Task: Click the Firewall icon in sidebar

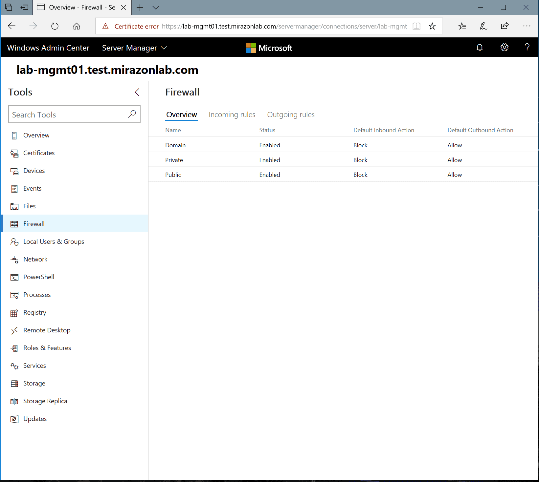Action: point(14,224)
